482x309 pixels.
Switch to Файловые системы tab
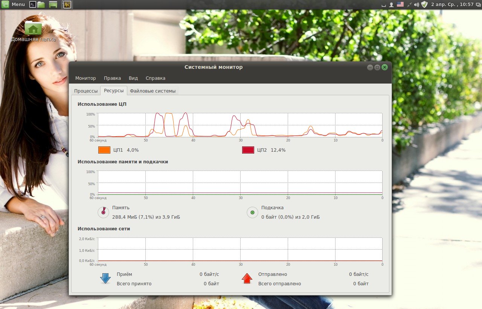[153, 91]
